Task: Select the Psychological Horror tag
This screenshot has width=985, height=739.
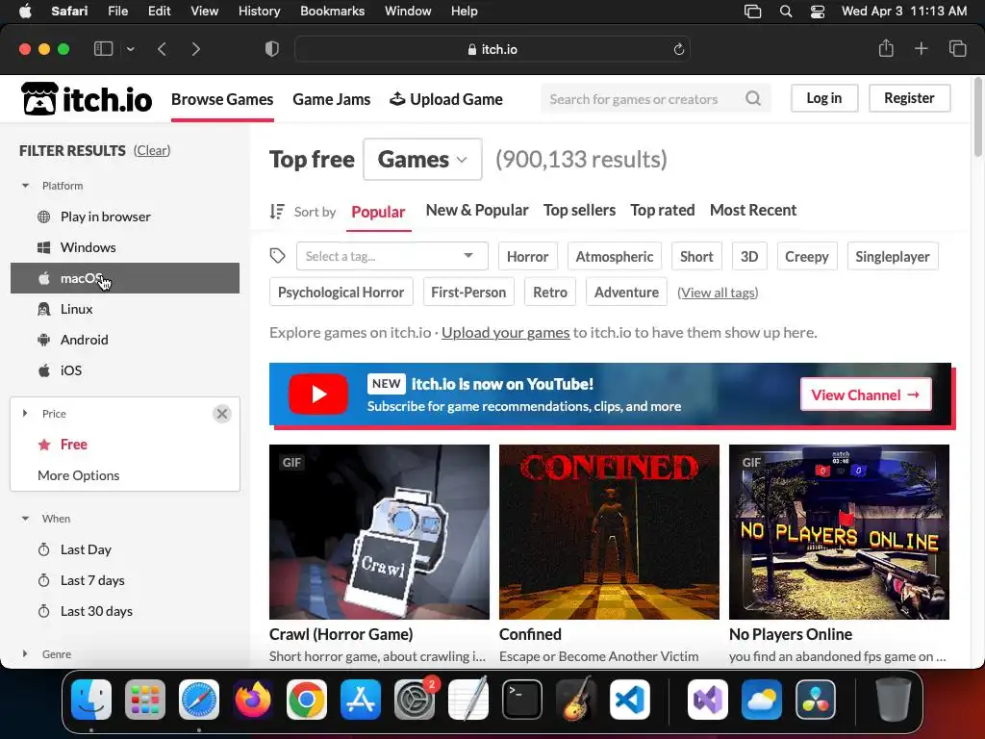Action: [x=341, y=293]
